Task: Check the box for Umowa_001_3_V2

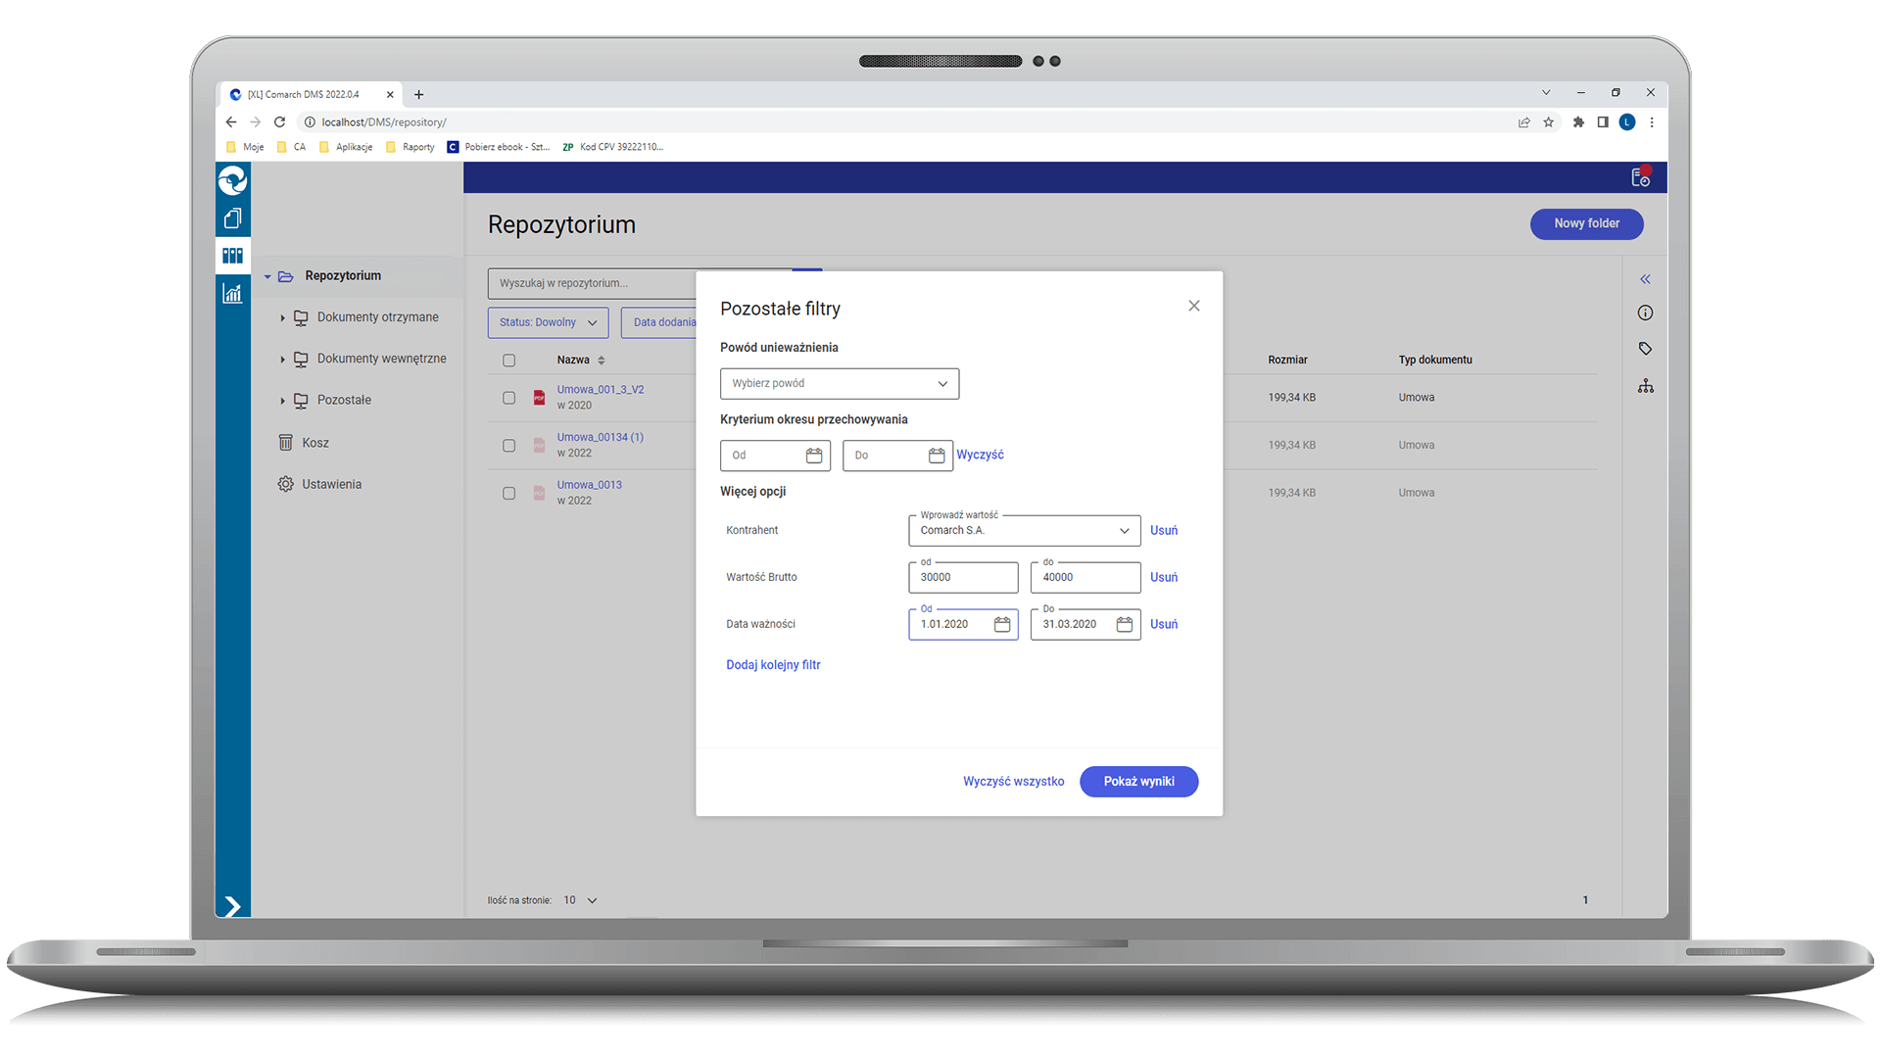Action: click(508, 398)
